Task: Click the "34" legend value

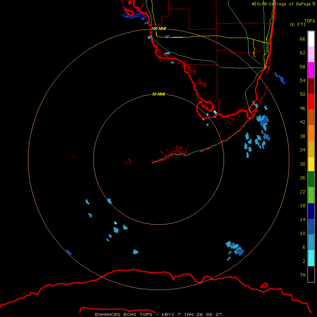Action: [x=303, y=150]
